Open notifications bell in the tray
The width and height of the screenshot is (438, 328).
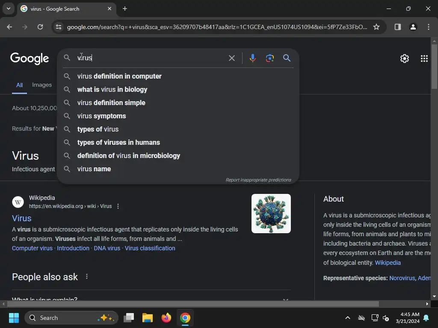(426, 318)
